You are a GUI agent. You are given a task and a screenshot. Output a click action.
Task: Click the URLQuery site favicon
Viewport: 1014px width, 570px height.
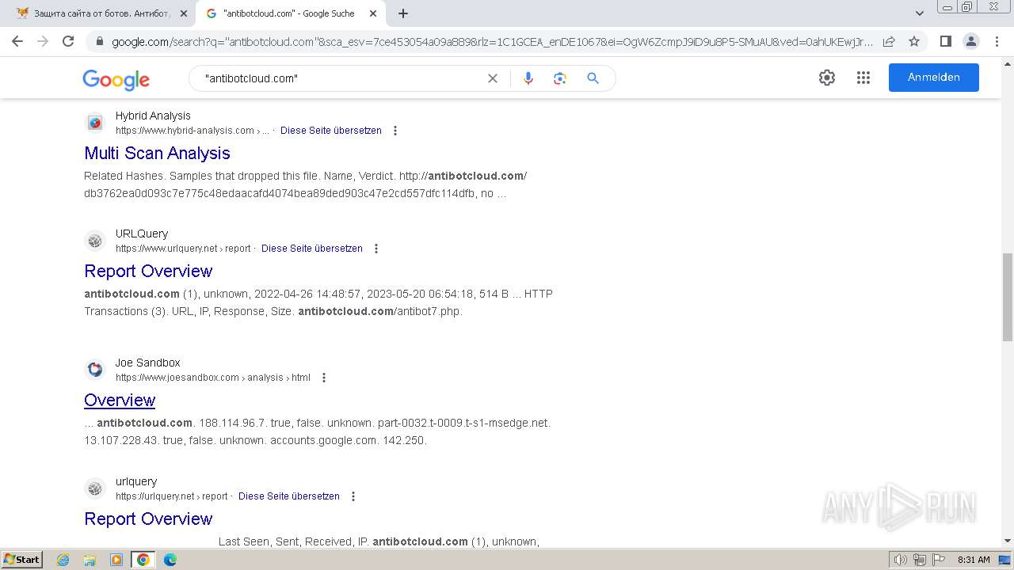[95, 241]
